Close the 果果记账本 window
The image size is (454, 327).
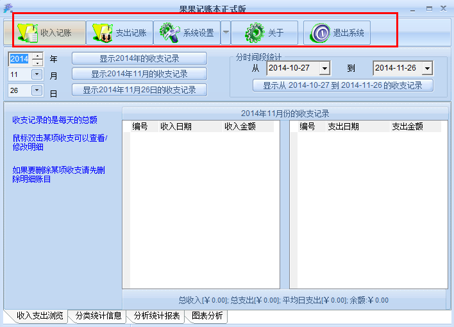(443, 8)
